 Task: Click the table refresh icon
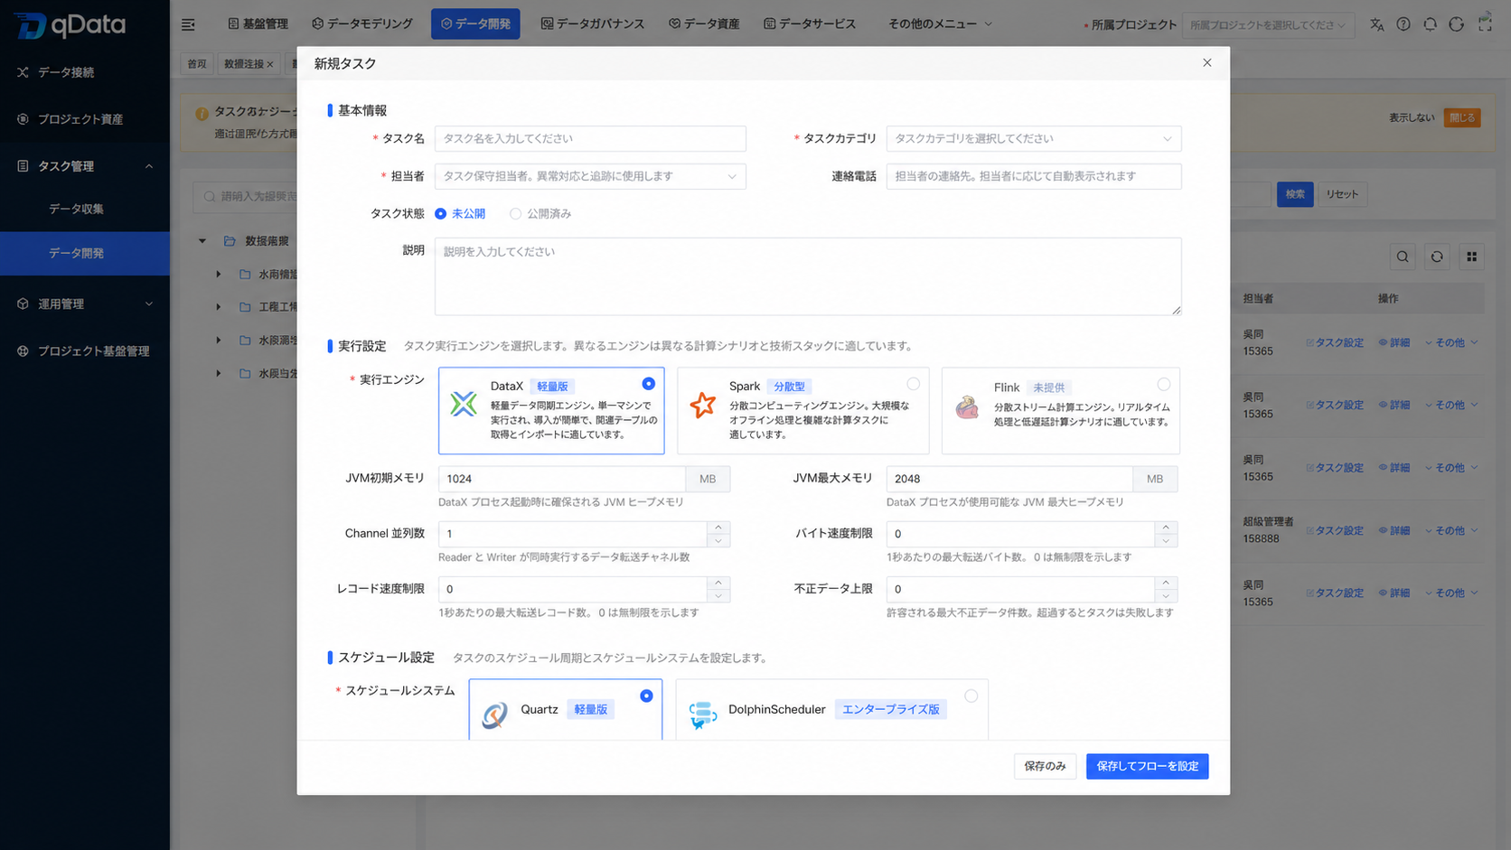click(1437, 257)
